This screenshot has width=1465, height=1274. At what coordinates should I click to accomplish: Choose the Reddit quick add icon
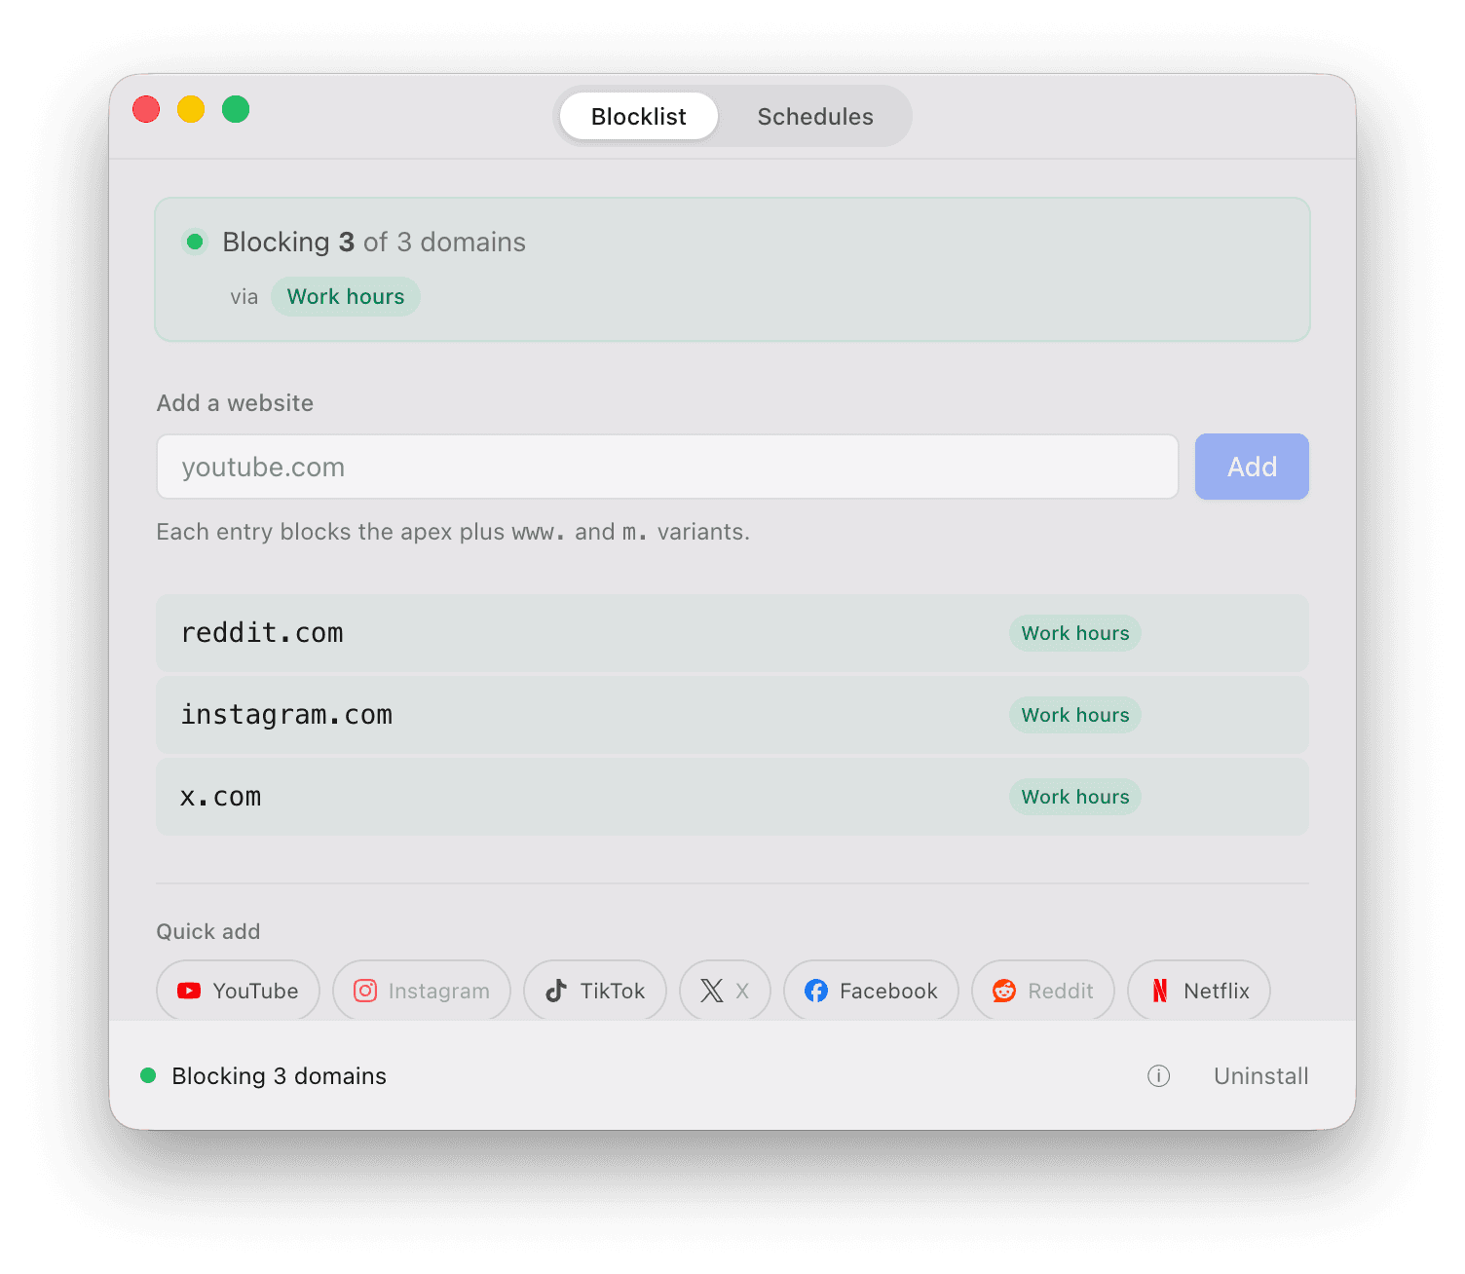(x=1005, y=991)
